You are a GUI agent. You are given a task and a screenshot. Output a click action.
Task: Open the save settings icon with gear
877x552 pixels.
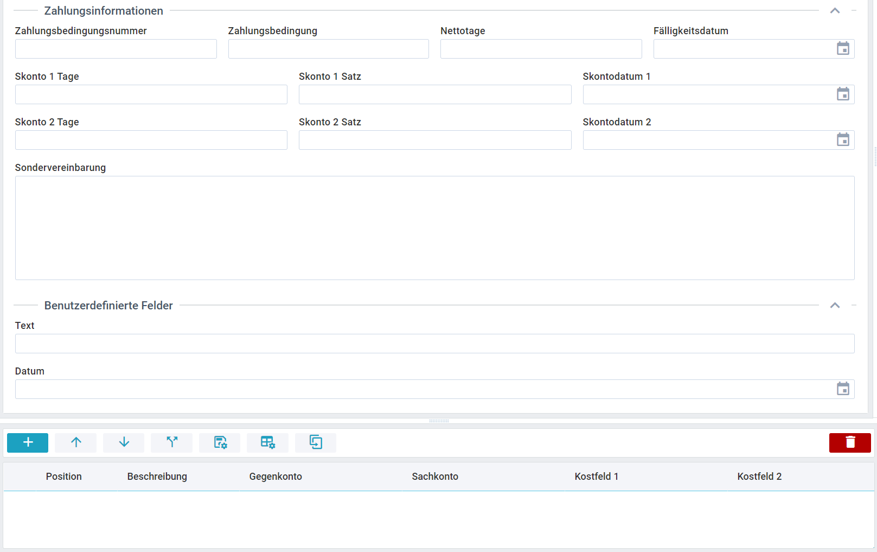[x=220, y=442]
